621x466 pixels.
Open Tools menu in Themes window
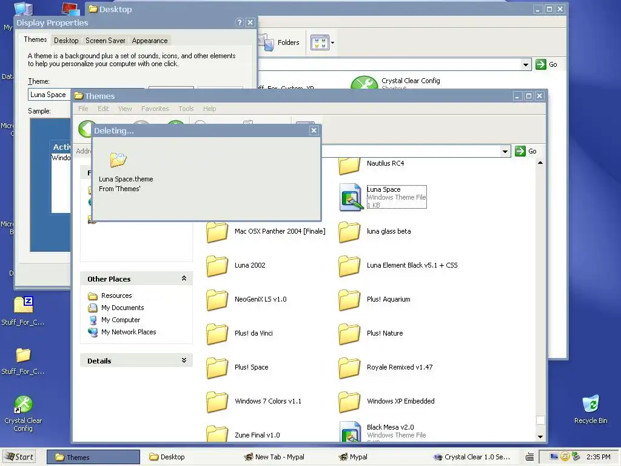click(186, 109)
